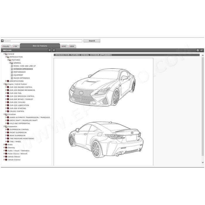Viewport: 205px width, 205px height.
Task: Open the EQUIPMENT page
Action: 18,75
